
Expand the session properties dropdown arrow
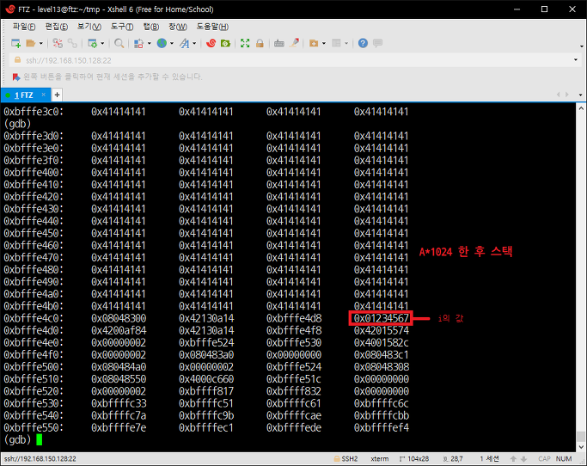[x=102, y=44]
